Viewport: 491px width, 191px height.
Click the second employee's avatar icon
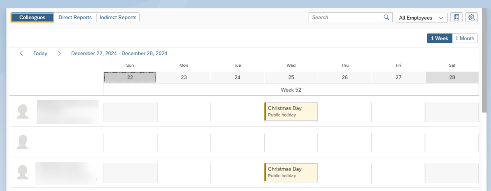[23, 142]
